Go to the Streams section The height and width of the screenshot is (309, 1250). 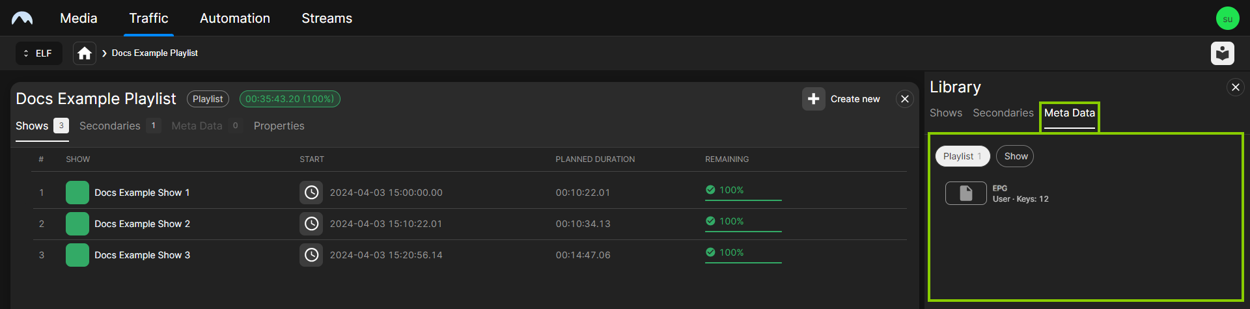coord(326,18)
